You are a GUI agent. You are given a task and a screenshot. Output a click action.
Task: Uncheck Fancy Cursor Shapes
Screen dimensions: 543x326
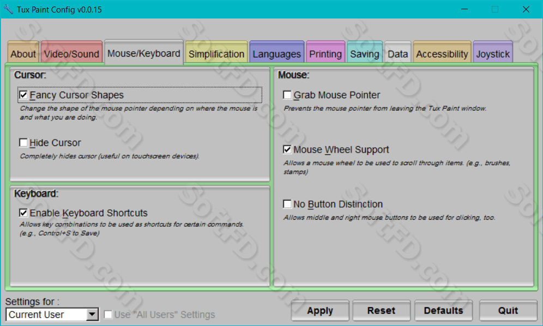(x=23, y=95)
